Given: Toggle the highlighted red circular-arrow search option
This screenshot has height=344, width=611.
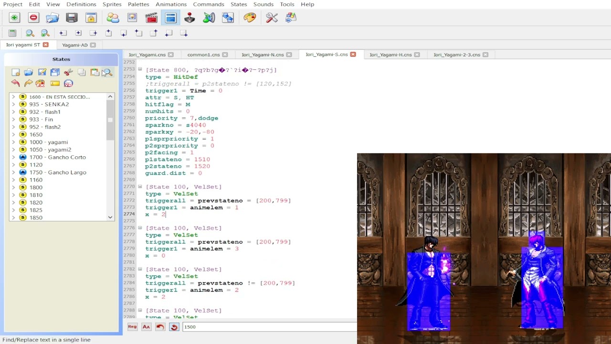Looking at the screenshot, I should pyautogui.click(x=174, y=327).
